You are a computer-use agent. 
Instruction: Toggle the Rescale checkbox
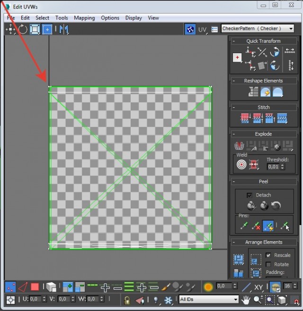tap(268, 255)
